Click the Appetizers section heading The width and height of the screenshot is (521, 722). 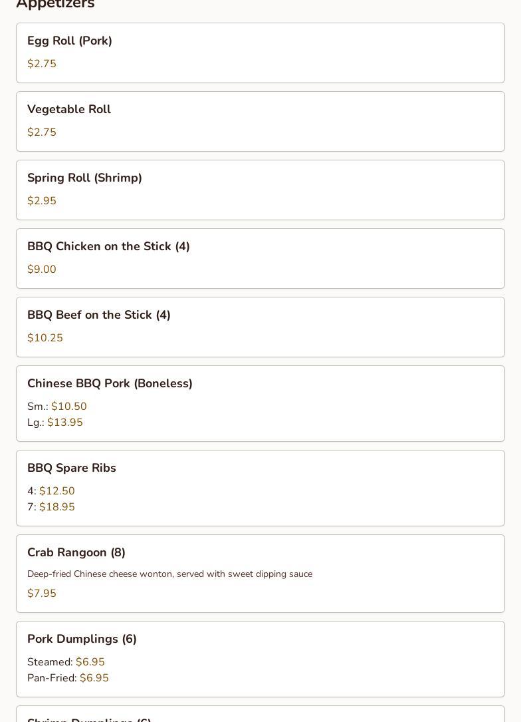pyautogui.click(x=55, y=4)
